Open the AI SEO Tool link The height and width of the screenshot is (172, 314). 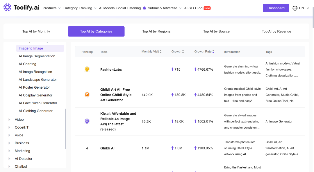[194, 8]
